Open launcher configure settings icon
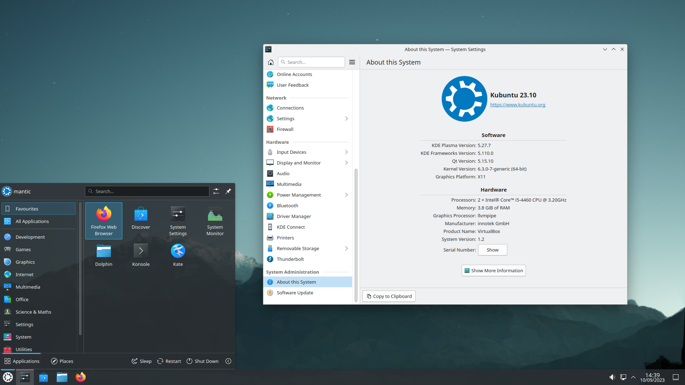This screenshot has width=685, height=385. coord(216,191)
